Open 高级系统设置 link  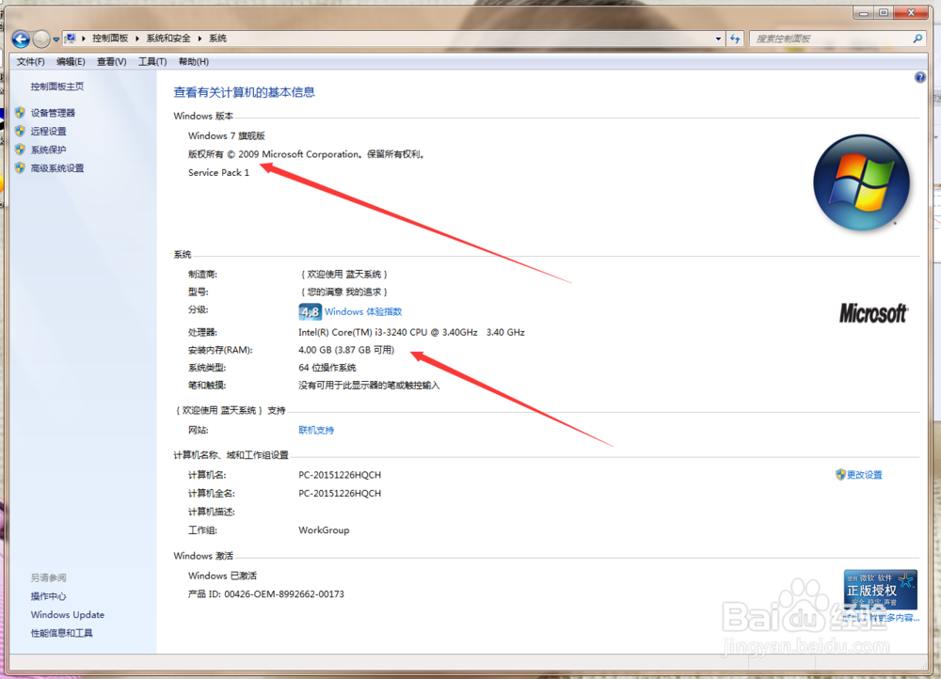coord(57,168)
